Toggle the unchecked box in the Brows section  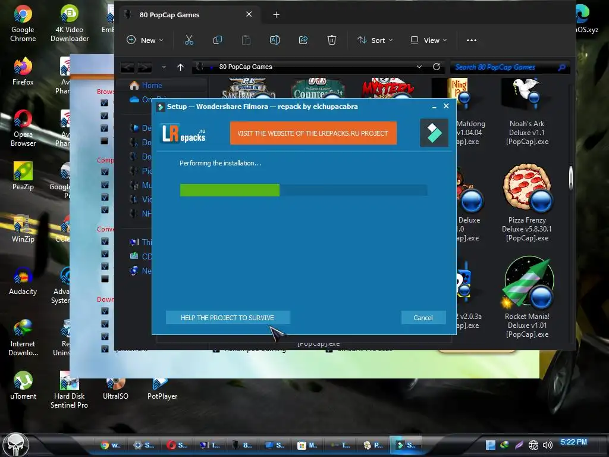point(104,140)
